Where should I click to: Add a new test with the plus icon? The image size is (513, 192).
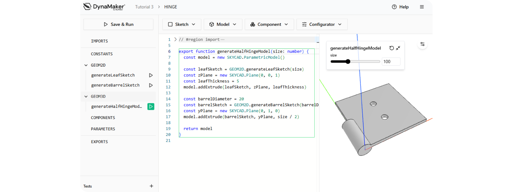pos(151,186)
